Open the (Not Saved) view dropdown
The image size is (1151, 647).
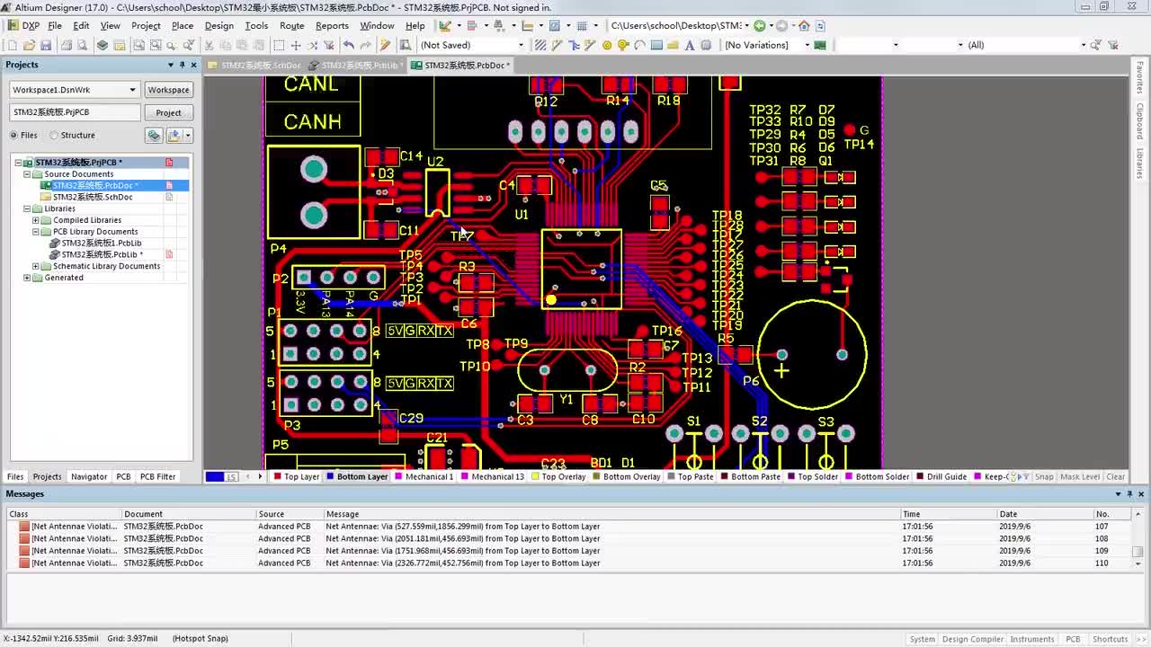tap(521, 45)
